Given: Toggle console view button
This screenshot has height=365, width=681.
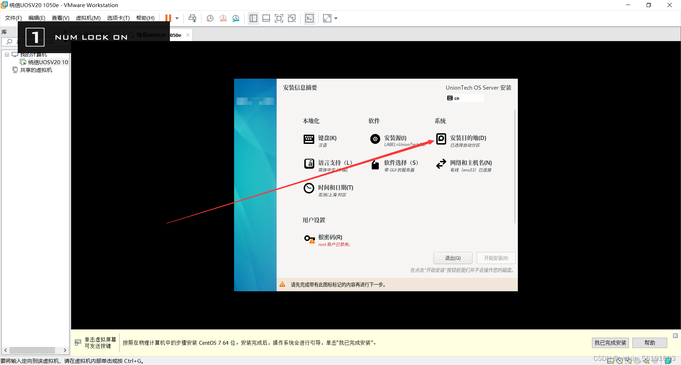Looking at the screenshot, I should coord(309,18).
